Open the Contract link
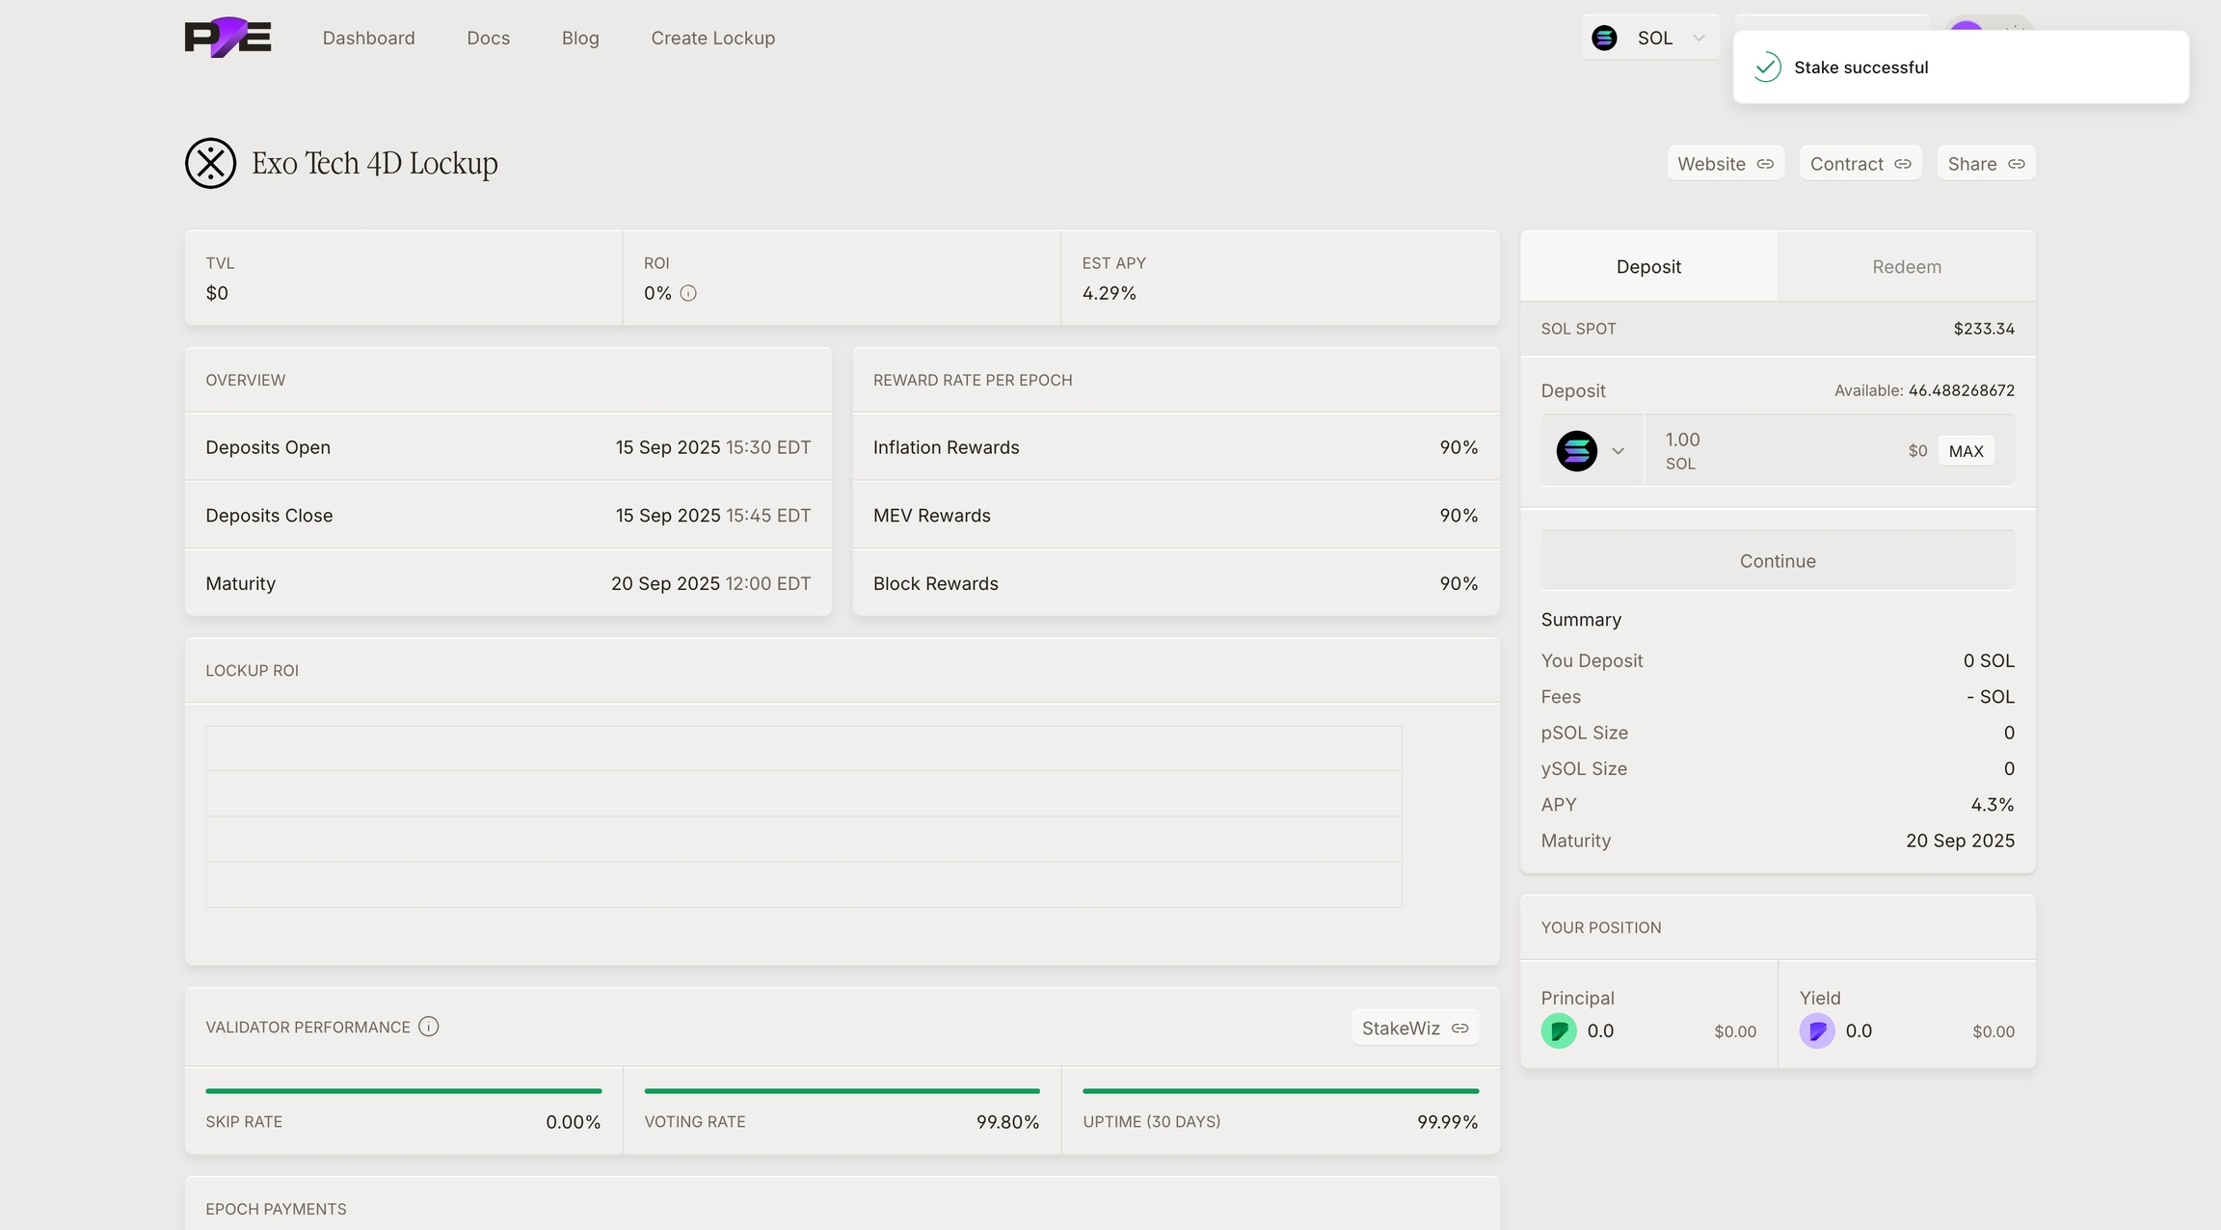Screen dimensions: 2221x1230 [x=1860, y=164]
